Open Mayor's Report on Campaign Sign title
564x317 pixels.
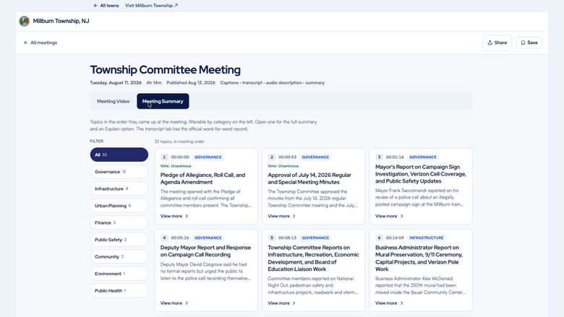(421, 174)
